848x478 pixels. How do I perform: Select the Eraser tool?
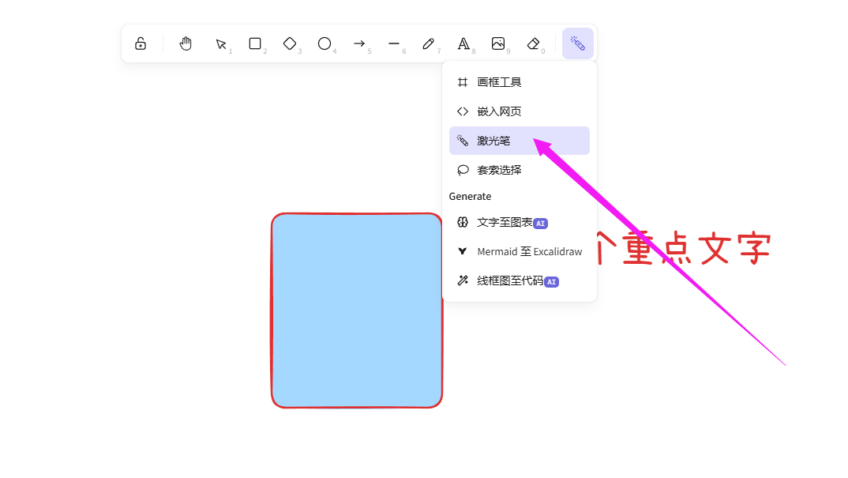533,43
